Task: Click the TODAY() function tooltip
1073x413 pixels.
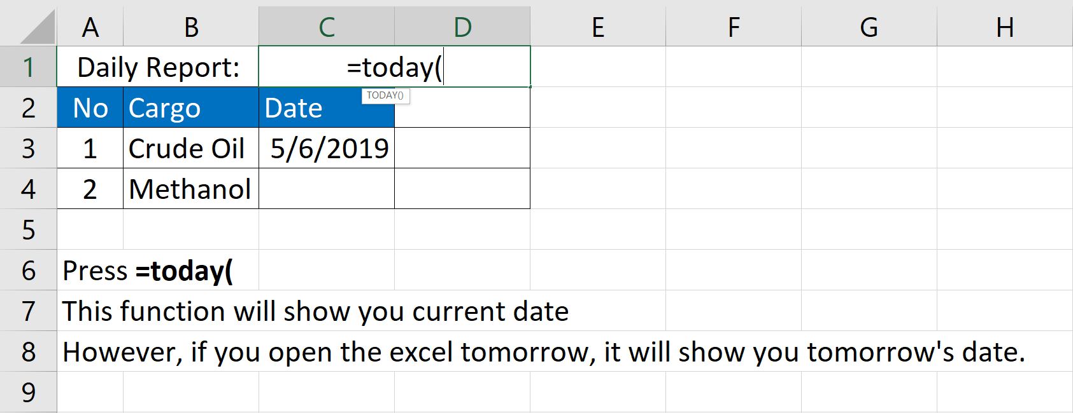Action: click(385, 95)
